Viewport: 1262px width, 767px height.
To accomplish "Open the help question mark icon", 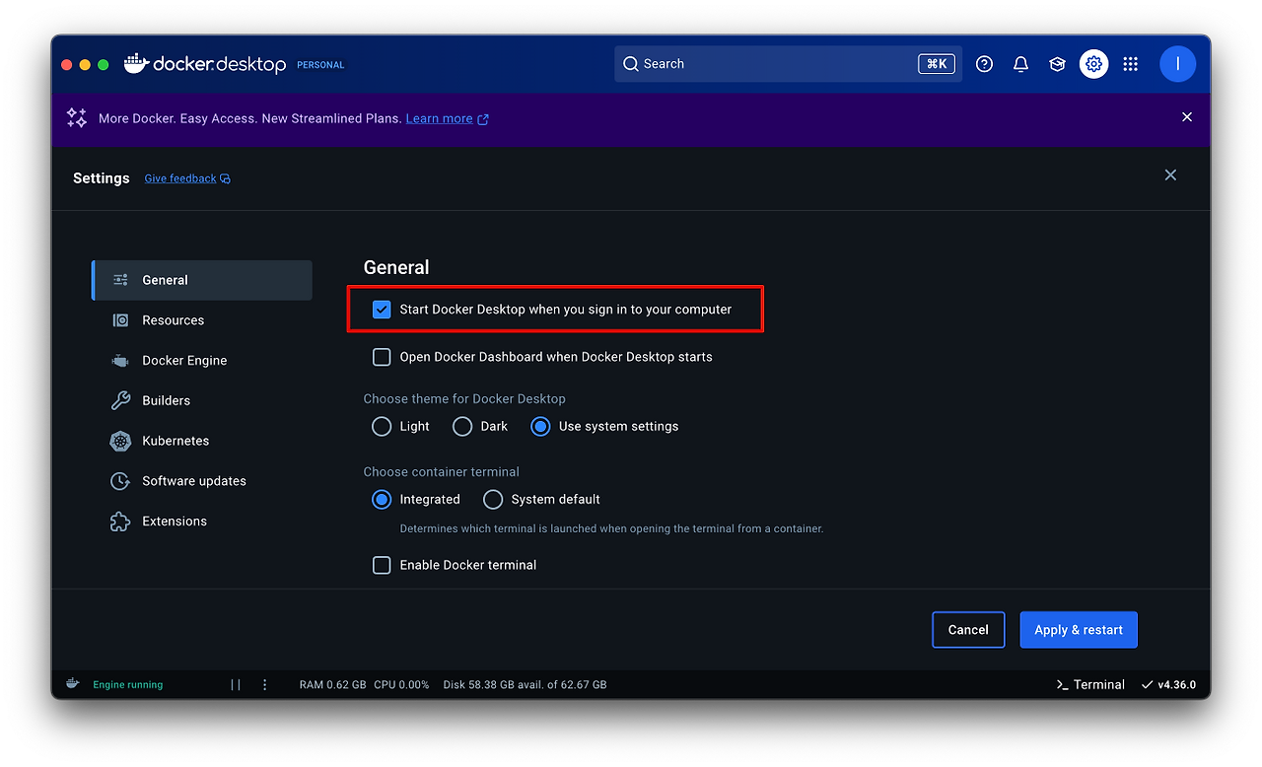I will (984, 64).
